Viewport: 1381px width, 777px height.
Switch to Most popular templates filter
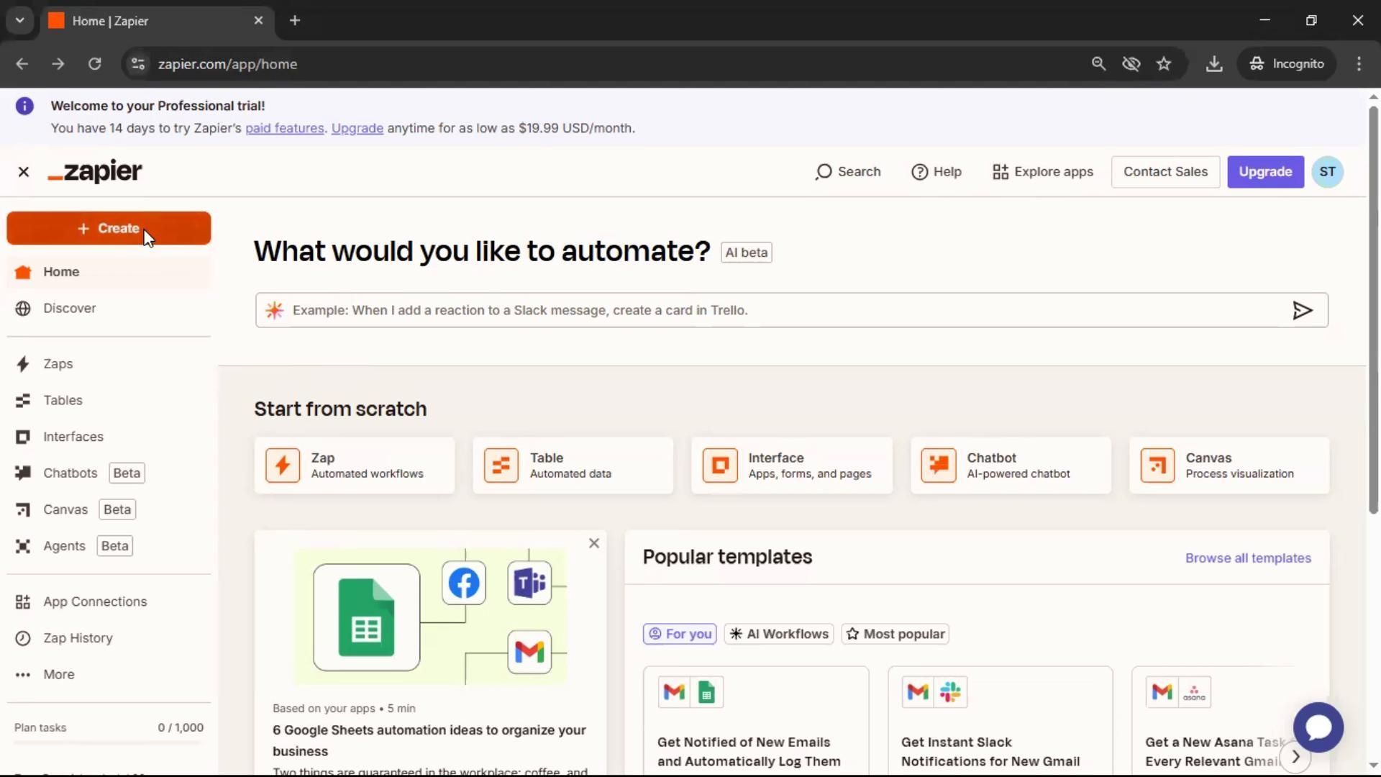(895, 634)
